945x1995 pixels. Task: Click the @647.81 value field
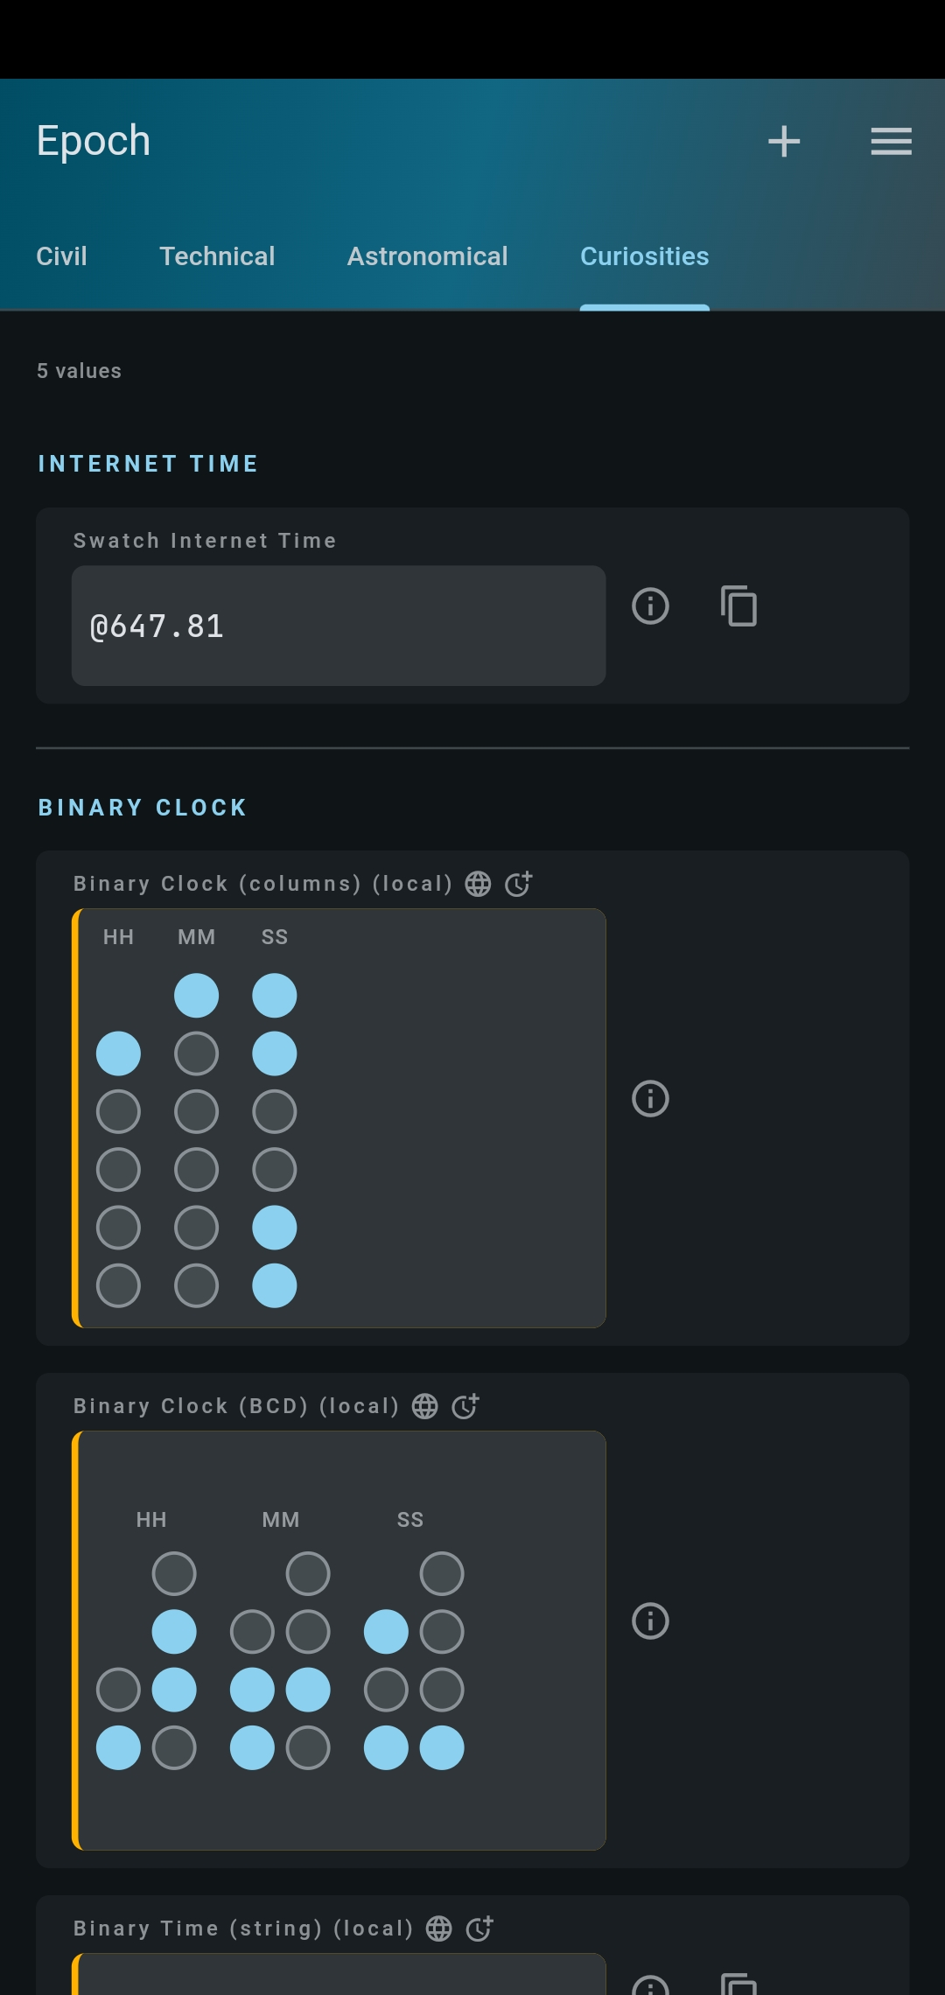click(339, 626)
